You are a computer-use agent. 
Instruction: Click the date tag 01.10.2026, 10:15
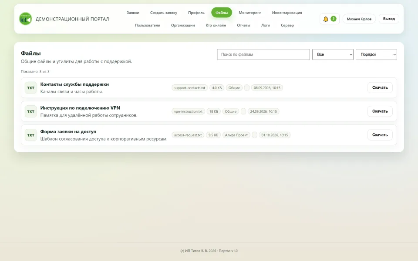point(275,135)
